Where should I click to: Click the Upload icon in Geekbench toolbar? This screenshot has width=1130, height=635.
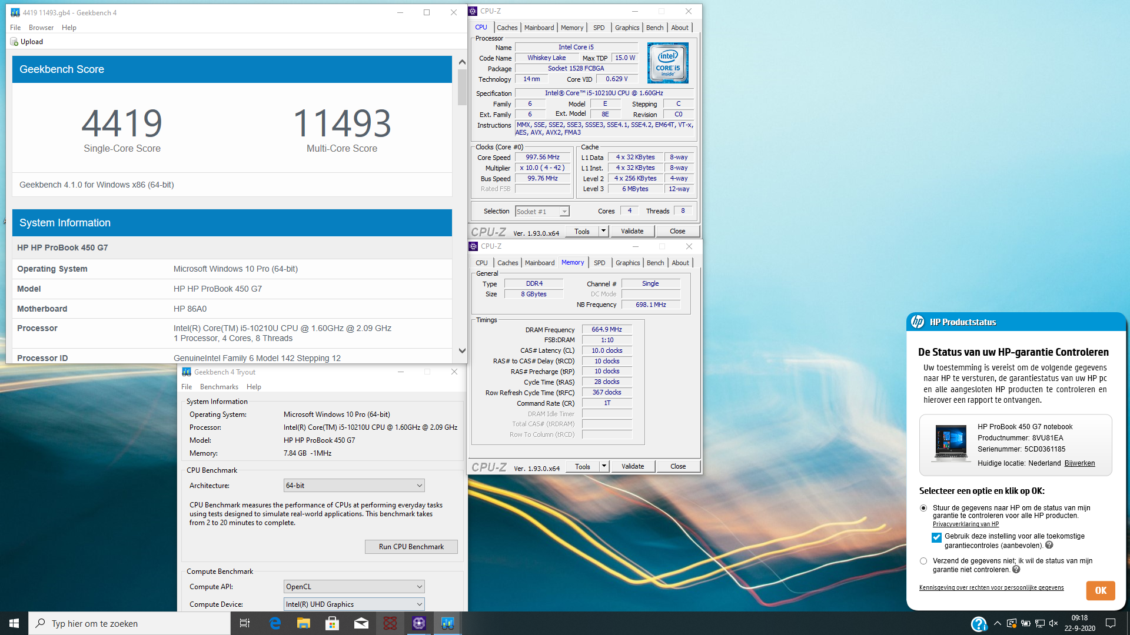14,42
